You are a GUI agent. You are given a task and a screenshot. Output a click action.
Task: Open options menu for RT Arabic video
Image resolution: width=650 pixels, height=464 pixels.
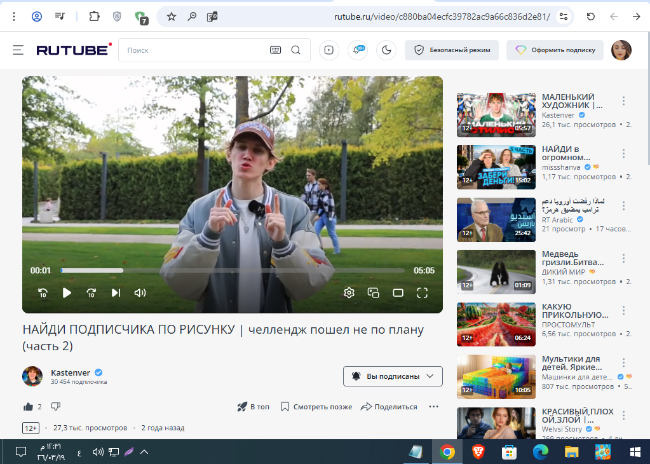click(623, 206)
